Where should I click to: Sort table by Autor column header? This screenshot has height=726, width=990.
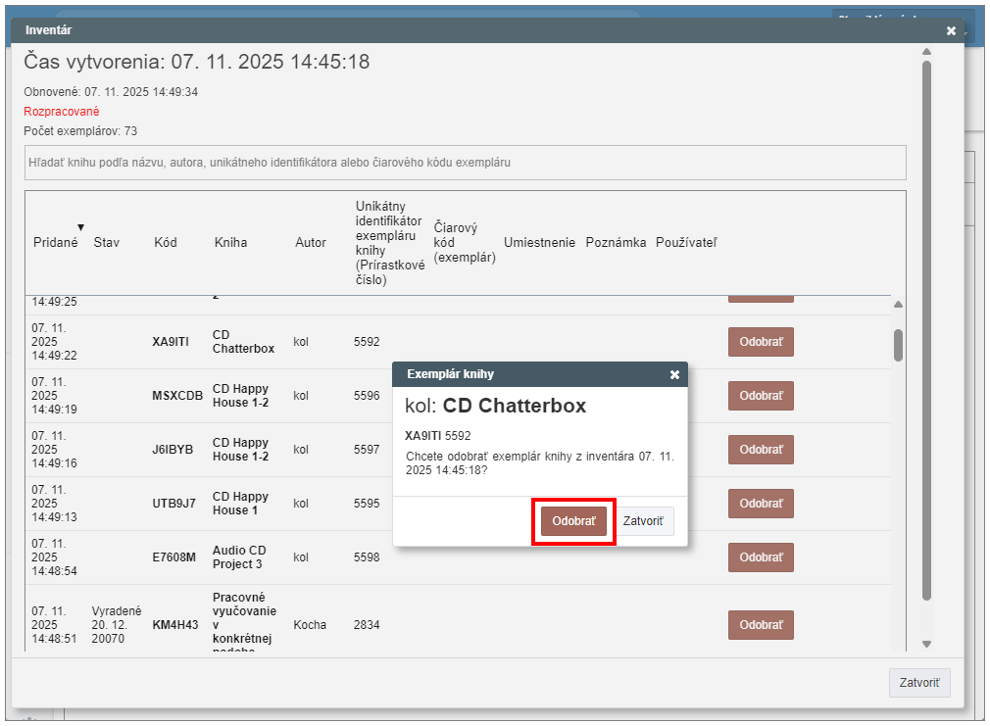click(x=311, y=242)
